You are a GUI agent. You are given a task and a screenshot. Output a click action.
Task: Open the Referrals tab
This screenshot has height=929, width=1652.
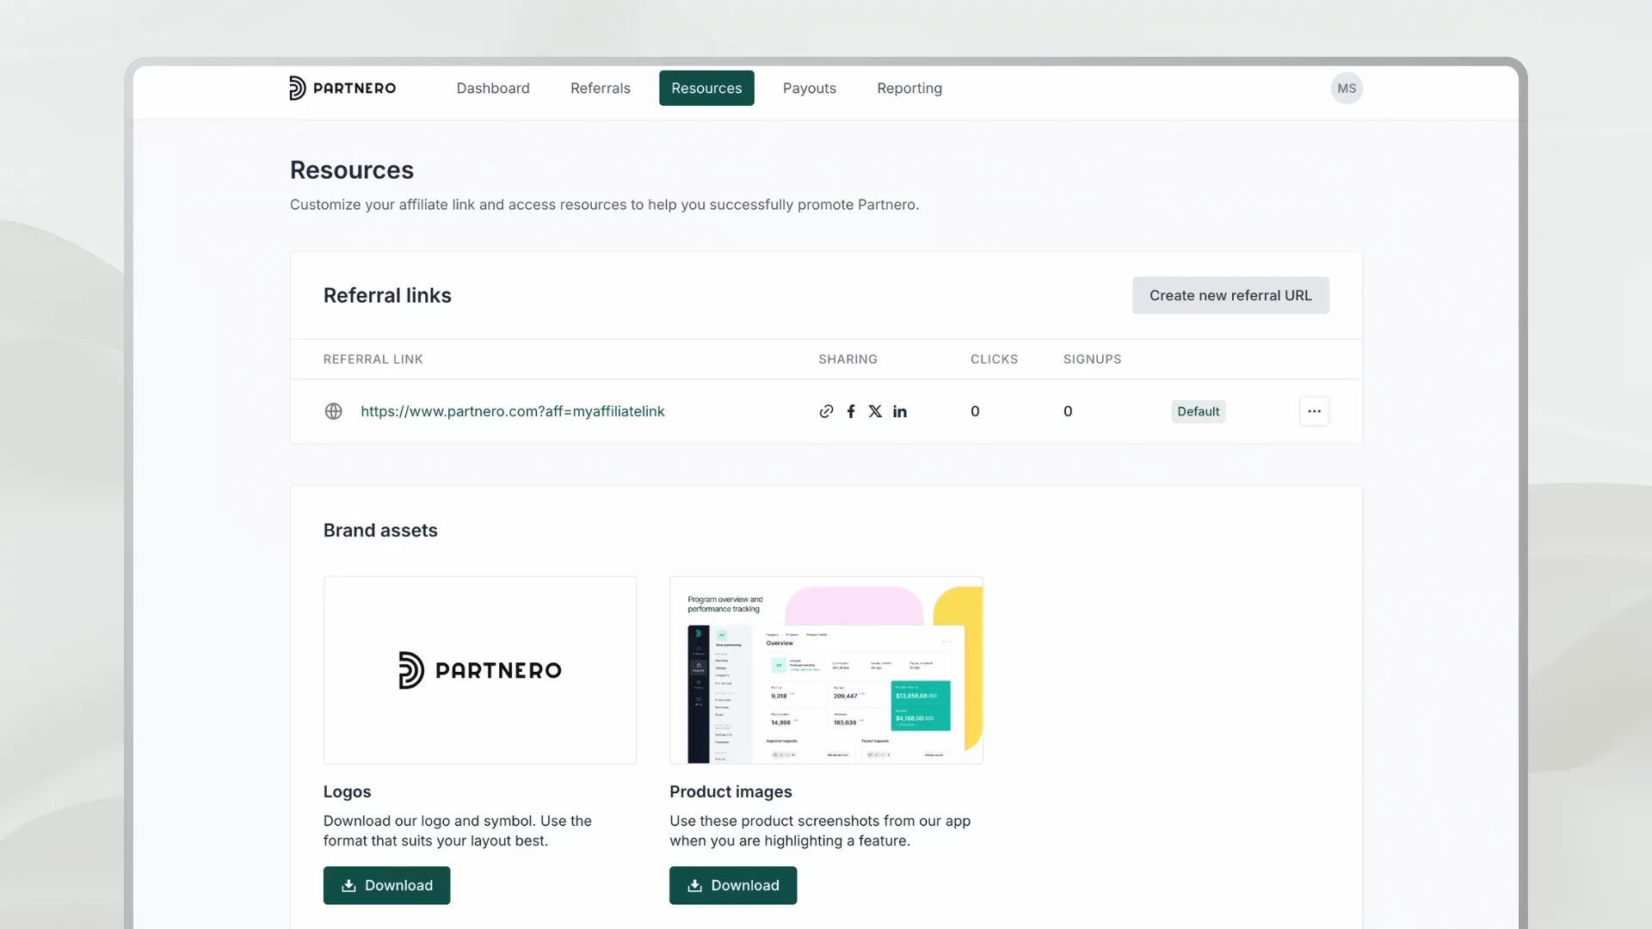click(601, 88)
